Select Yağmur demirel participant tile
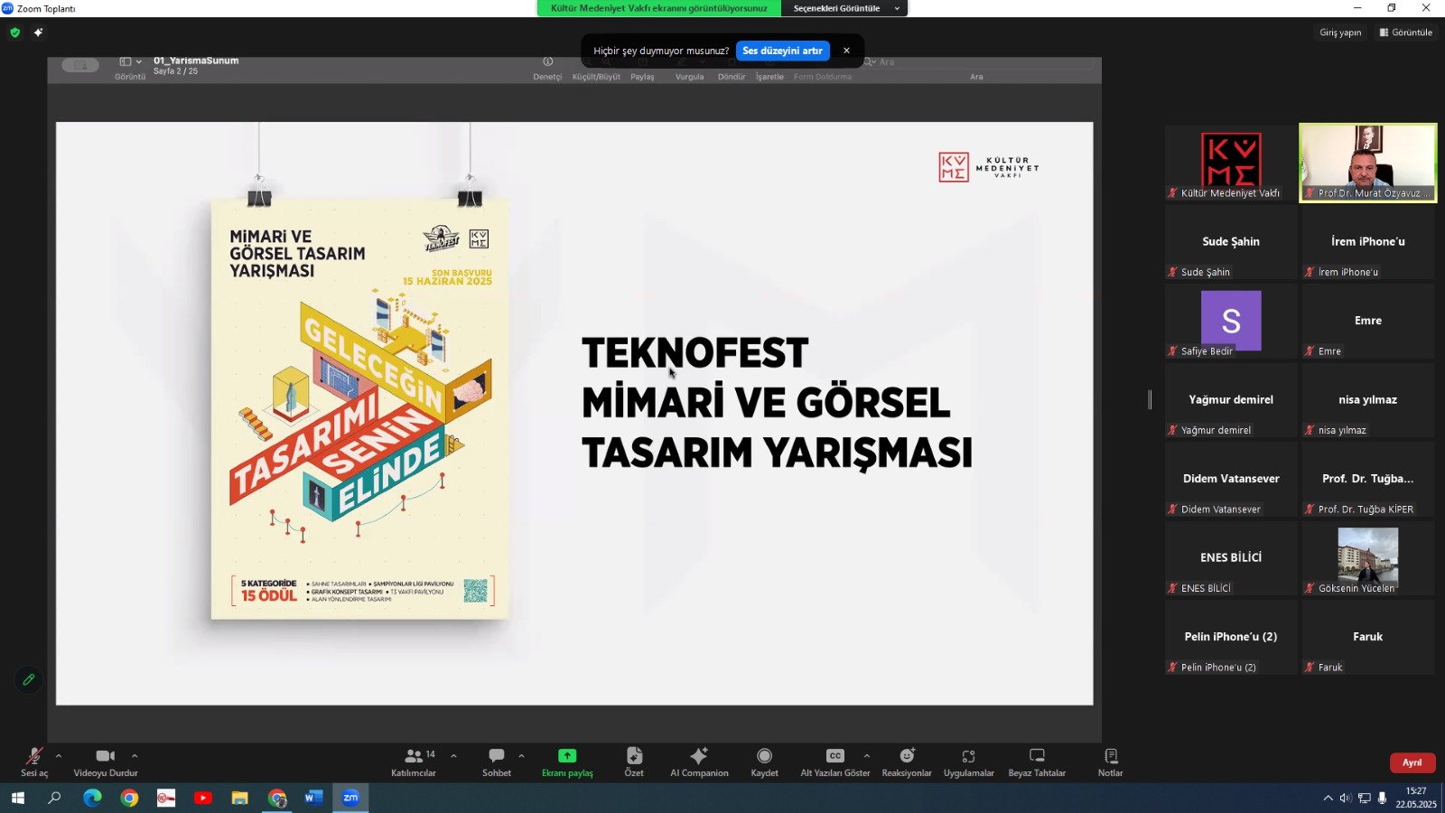1445x813 pixels. point(1231,399)
